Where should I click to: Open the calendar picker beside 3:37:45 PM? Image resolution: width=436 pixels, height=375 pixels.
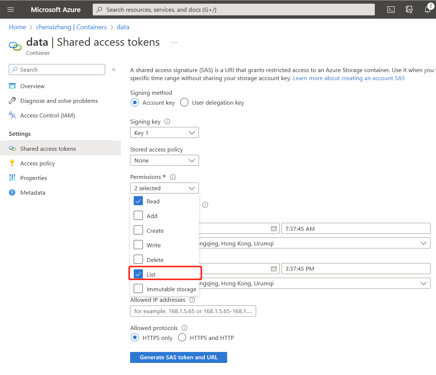(274, 269)
